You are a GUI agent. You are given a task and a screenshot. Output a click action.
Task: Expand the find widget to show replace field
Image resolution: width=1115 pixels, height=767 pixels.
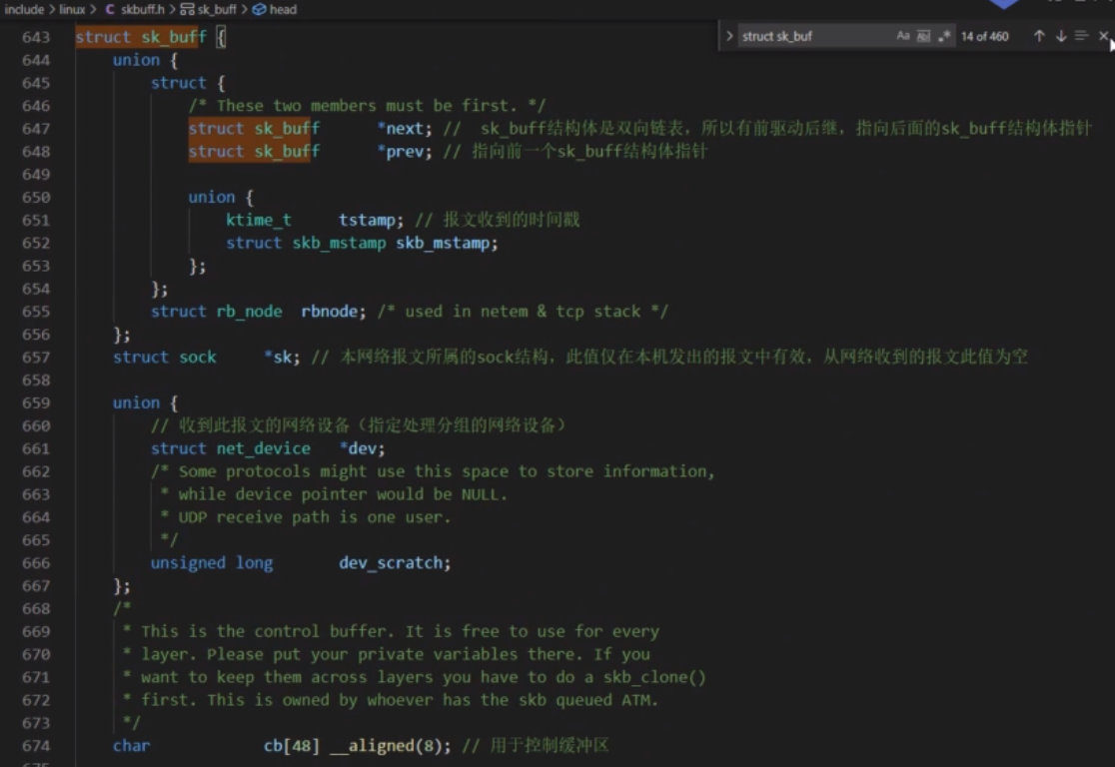(x=730, y=36)
